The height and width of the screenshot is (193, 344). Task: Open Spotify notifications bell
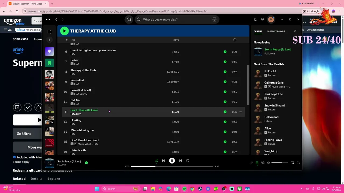pos(255,20)
